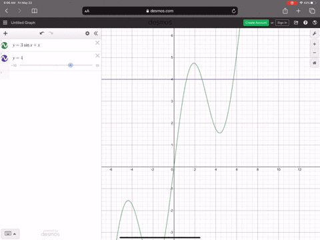
Task: Reset graph to default home view
Action: [315, 63]
